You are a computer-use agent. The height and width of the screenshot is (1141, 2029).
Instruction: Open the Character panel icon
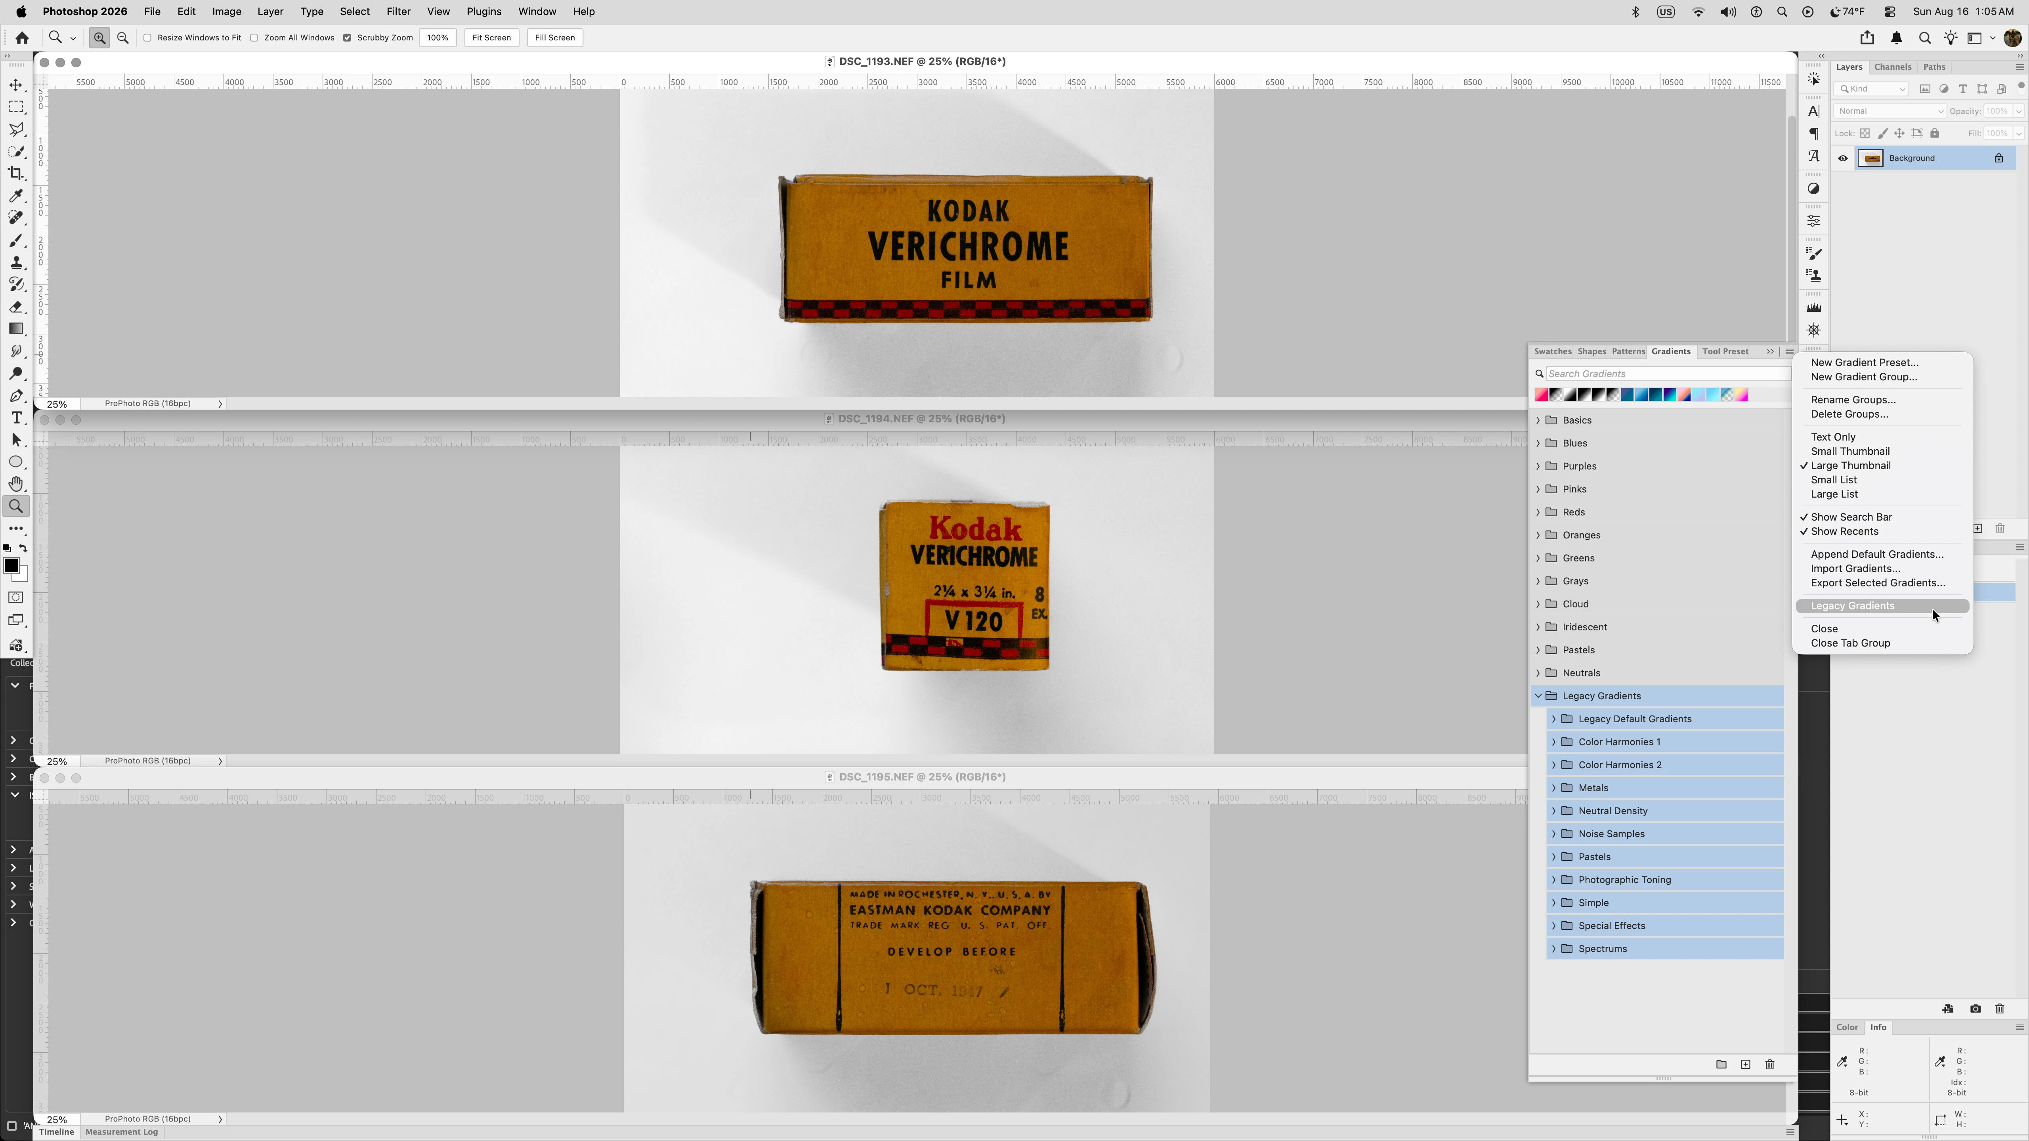1814,111
